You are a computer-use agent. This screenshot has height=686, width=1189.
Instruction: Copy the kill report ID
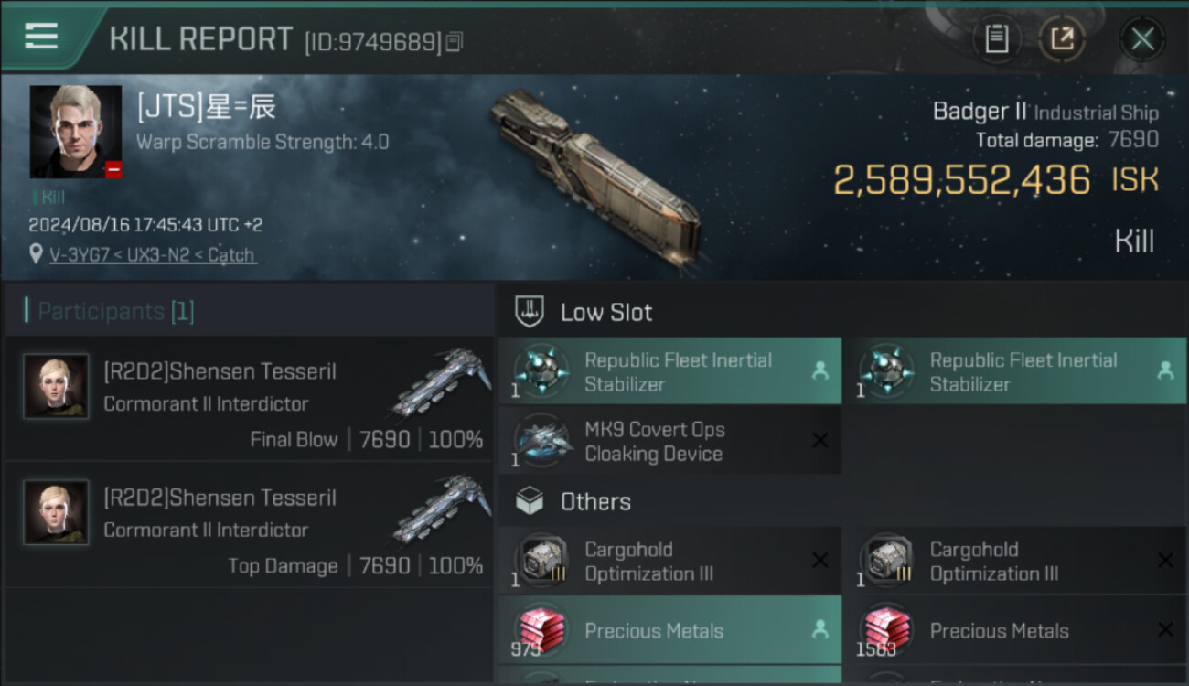point(455,42)
